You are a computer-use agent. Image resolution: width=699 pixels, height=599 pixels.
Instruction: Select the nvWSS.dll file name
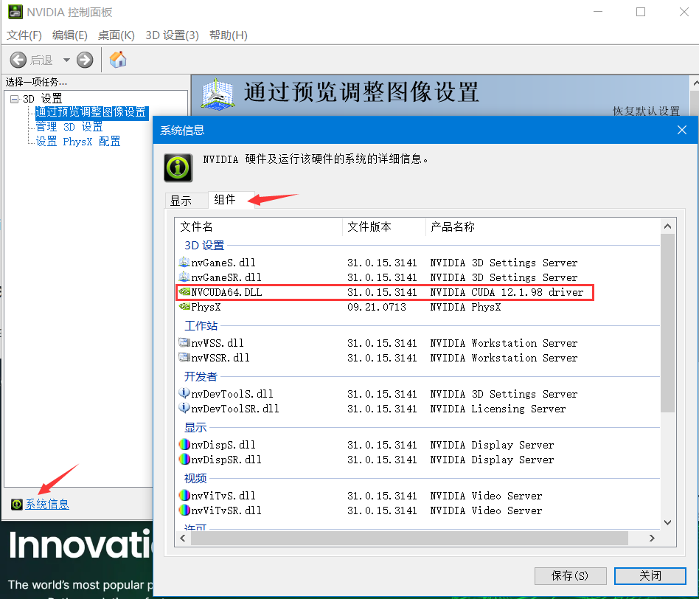click(x=218, y=343)
